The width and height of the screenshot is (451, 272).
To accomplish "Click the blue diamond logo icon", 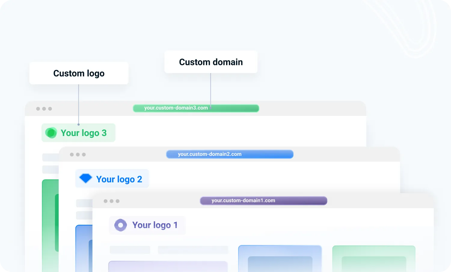I will click(85, 178).
